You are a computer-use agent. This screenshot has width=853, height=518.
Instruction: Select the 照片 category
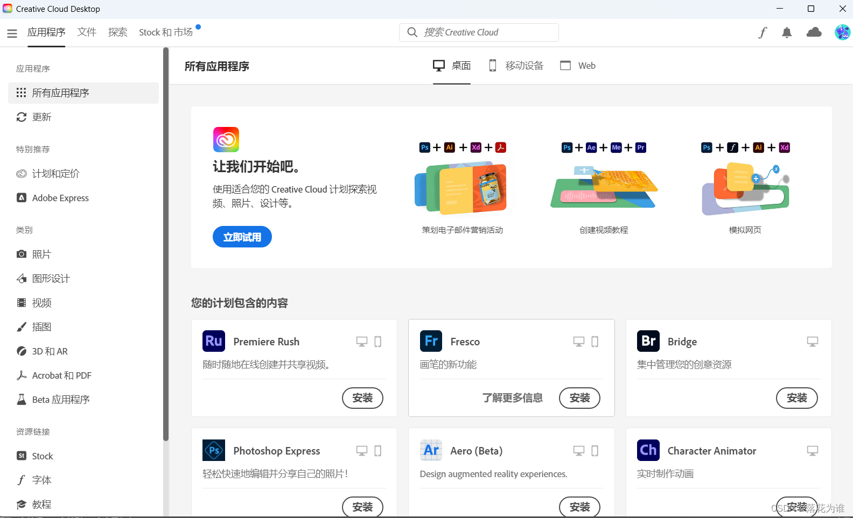click(x=83, y=254)
